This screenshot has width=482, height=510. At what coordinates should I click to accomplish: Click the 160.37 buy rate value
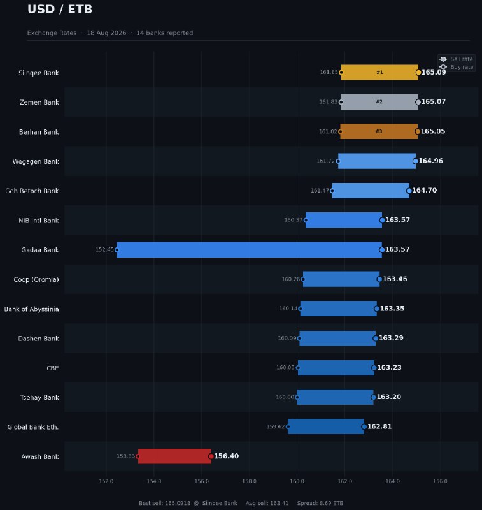(294, 220)
